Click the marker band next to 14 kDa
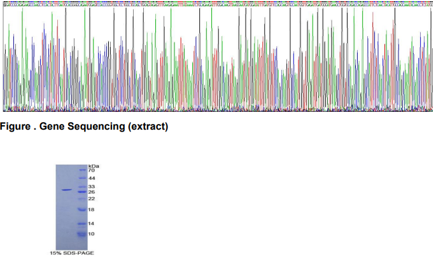This screenshot has width=436, height=260. 80,223
